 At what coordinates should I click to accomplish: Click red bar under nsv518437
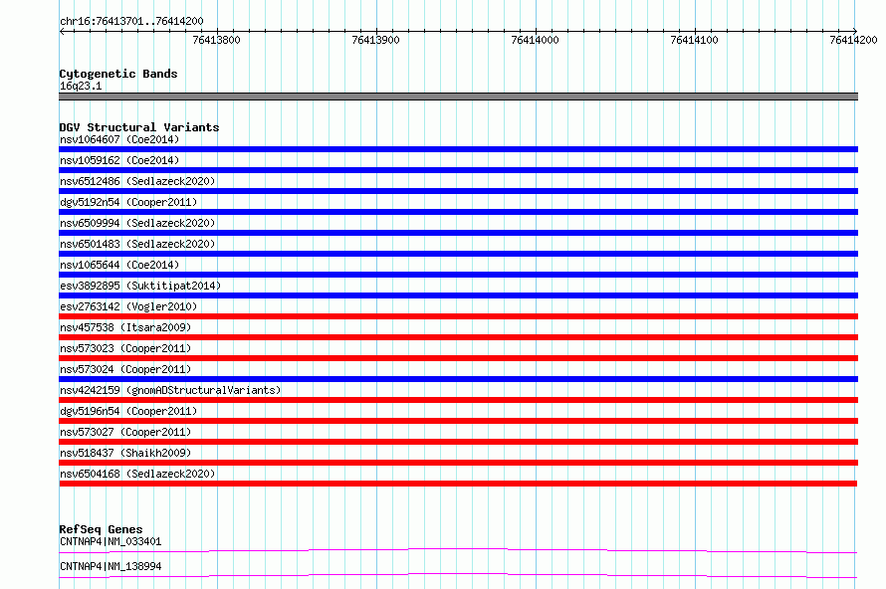coord(458,463)
